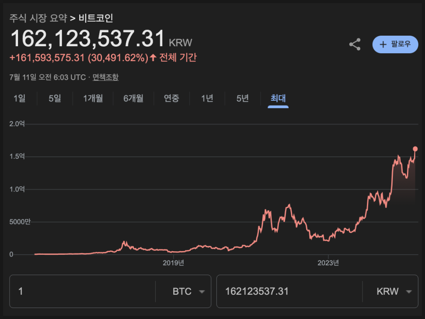Expand the BTC currency dropdown
Image resolution: width=425 pixels, height=319 pixels.
tap(189, 291)
